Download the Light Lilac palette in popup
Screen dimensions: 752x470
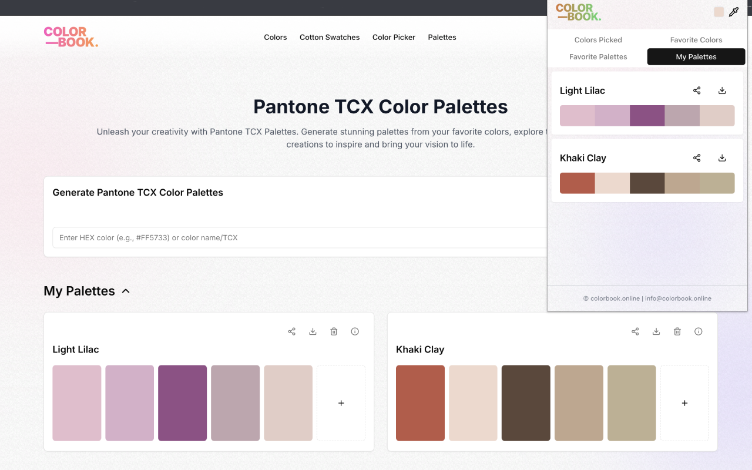tap(723, 90)
